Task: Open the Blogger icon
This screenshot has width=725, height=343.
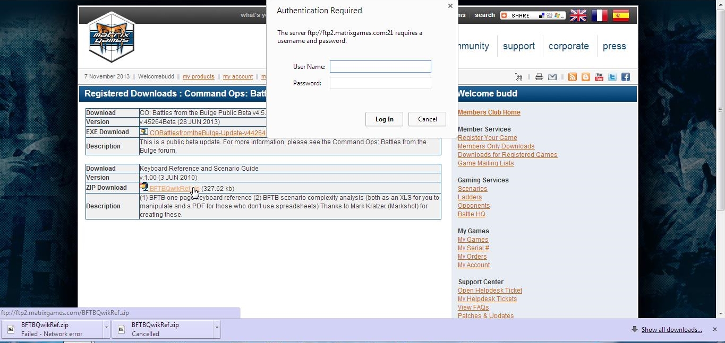Action: 586,77
